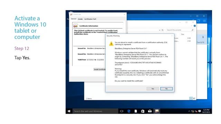The height and width of the screenshot is (124, 221).
Task: Switch File Explorer to details view
Action: [191, 98]
